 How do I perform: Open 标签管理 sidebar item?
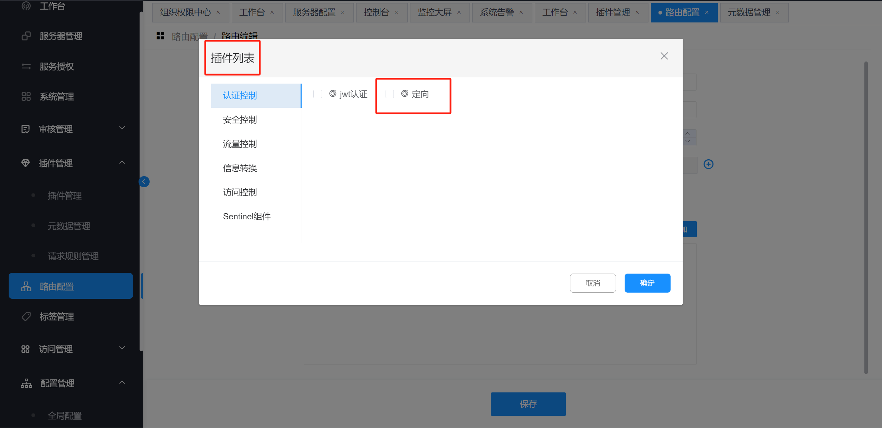coord(57,317)
